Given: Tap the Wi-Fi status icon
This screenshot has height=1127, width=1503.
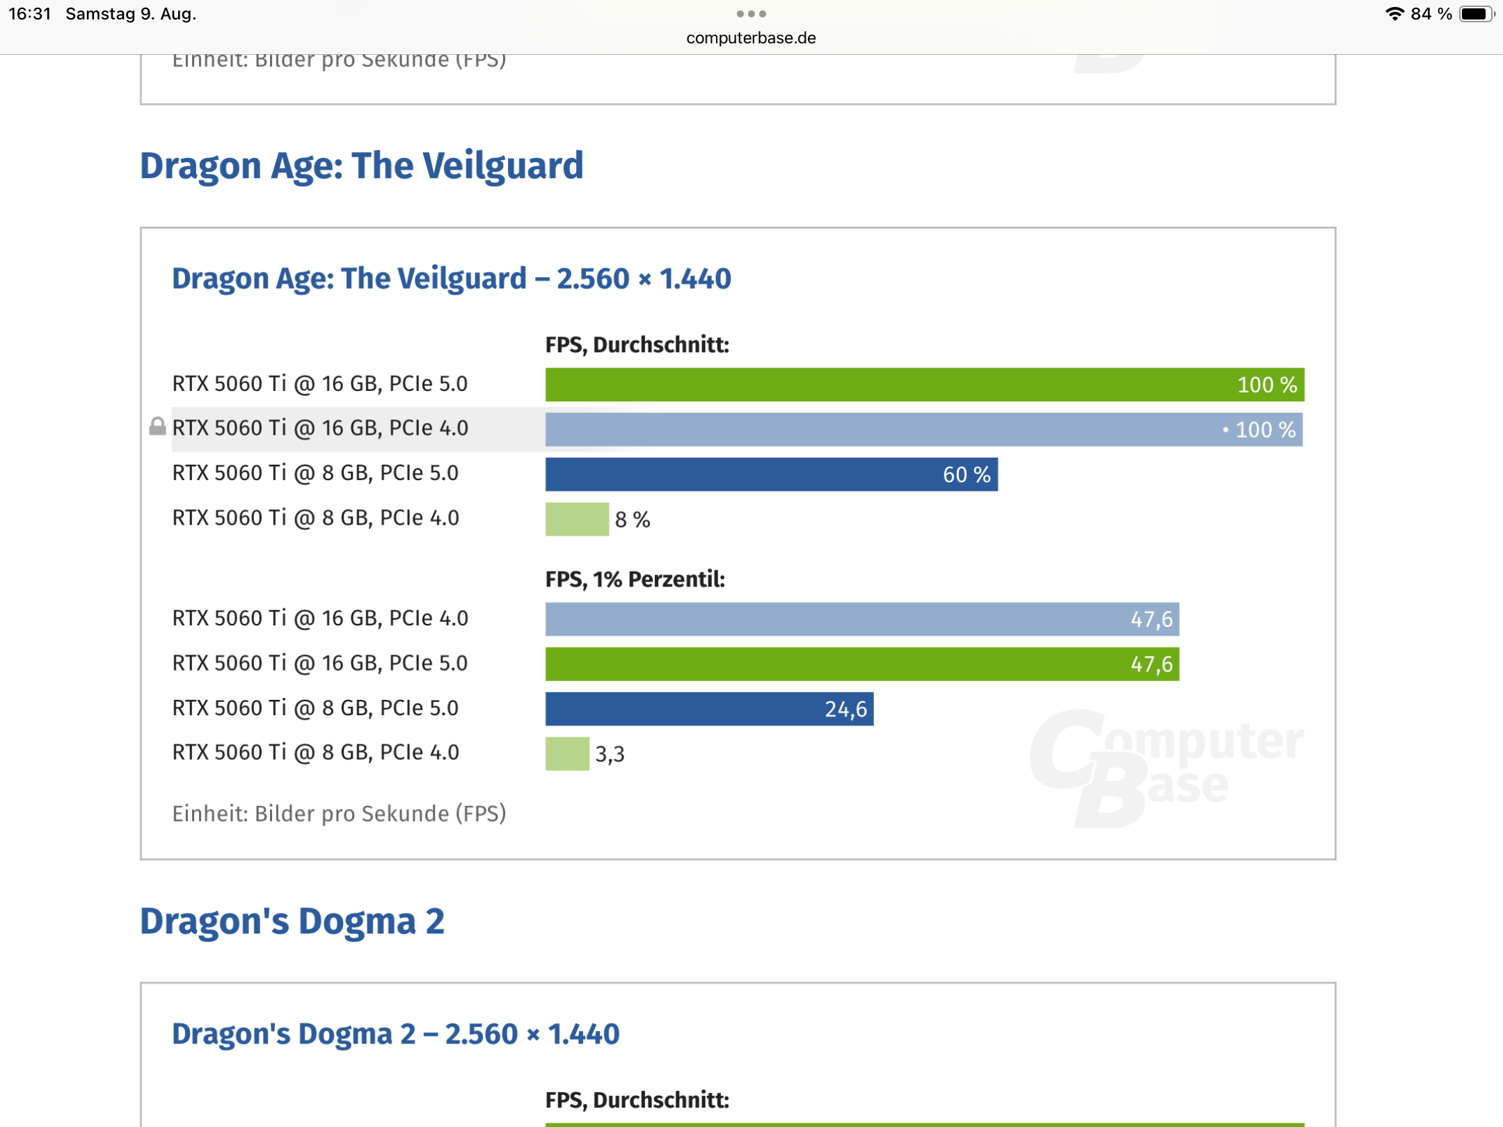Looking at the screenshot, I should [1394, 14].
